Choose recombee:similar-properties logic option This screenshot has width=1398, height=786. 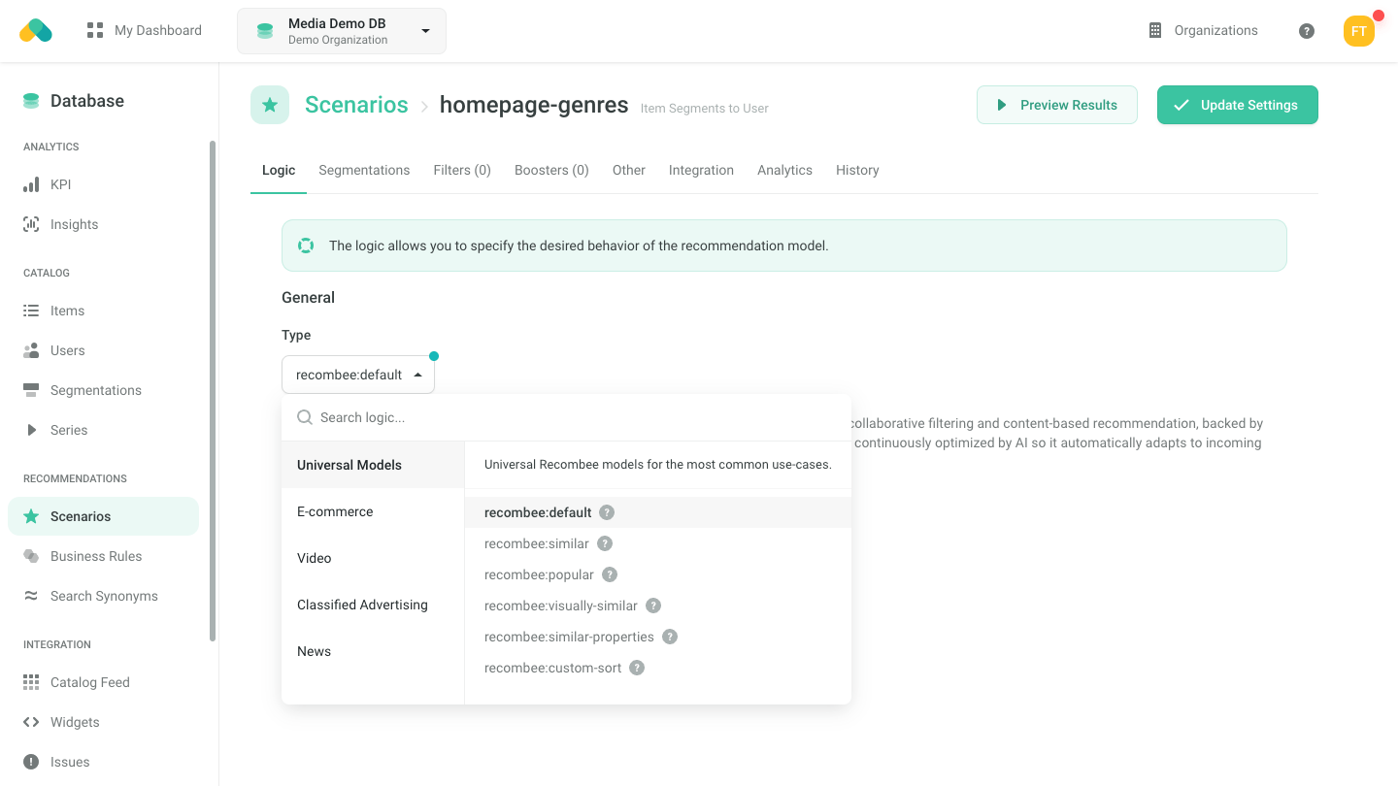pyautogui.click(x=658, y=637)
